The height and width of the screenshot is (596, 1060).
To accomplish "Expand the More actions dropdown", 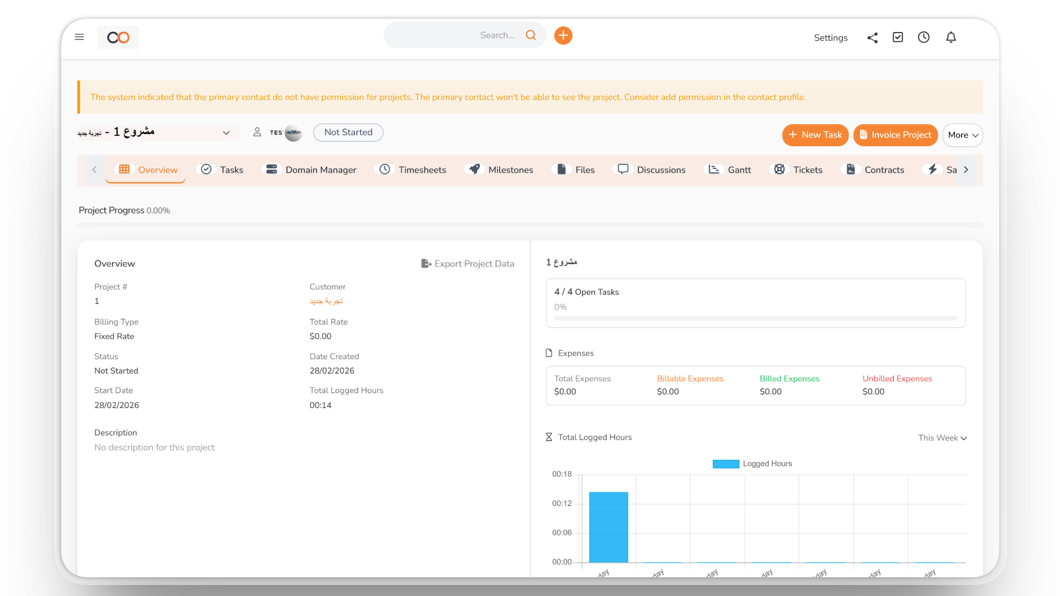I will point(962,135).
